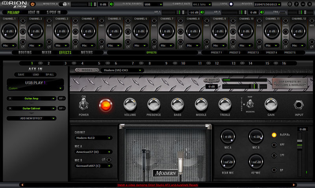The height and width of the screenshot is (188, 315).
Task: Click the AFX SAVE button
Action: coord(21,74)
